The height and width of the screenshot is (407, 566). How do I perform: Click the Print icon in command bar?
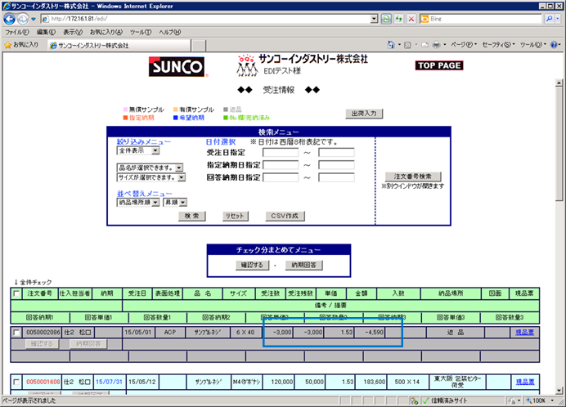point(437,45)
